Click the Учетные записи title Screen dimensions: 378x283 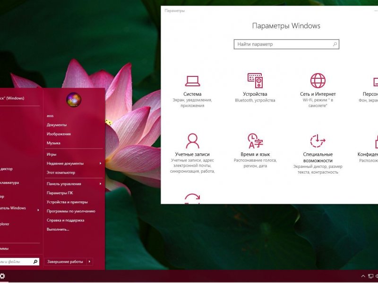pos(192,154)
